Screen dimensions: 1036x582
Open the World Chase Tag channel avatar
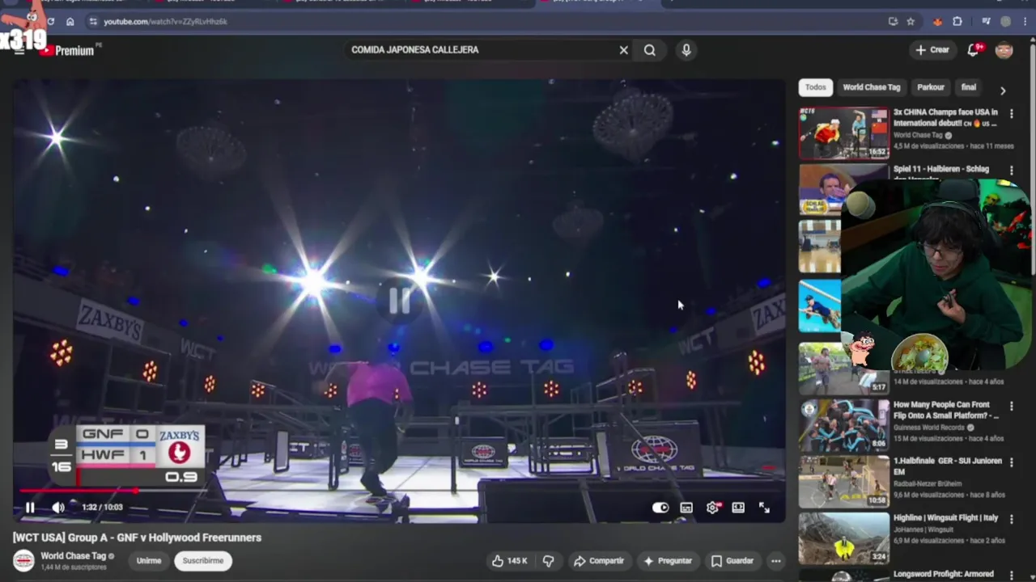tap(23, 560)
